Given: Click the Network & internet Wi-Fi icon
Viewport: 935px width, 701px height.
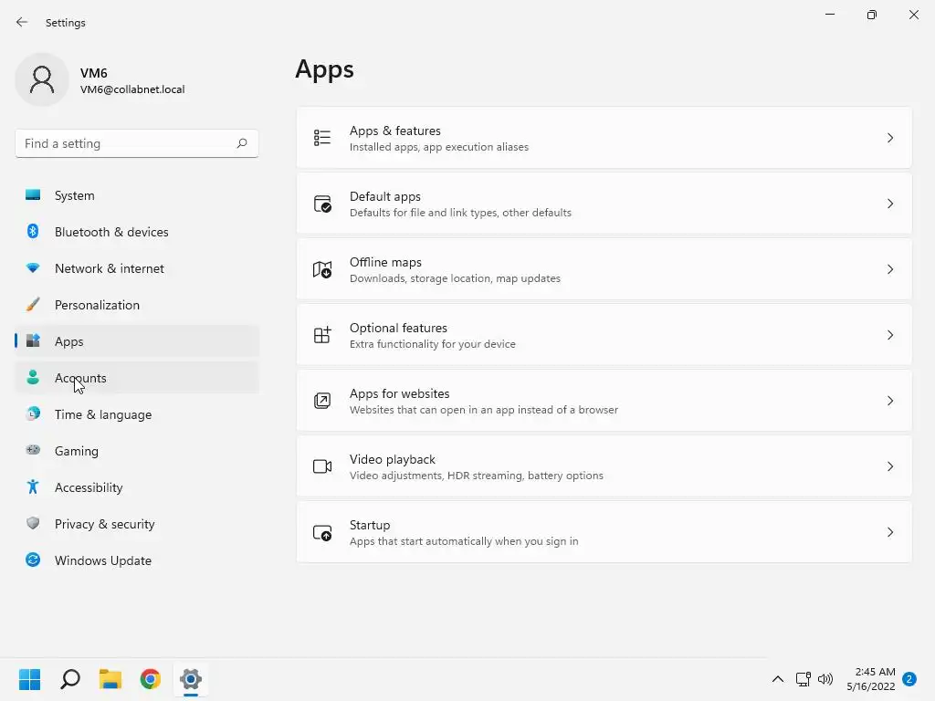Looking at the screenshot, I should [33, 268].
